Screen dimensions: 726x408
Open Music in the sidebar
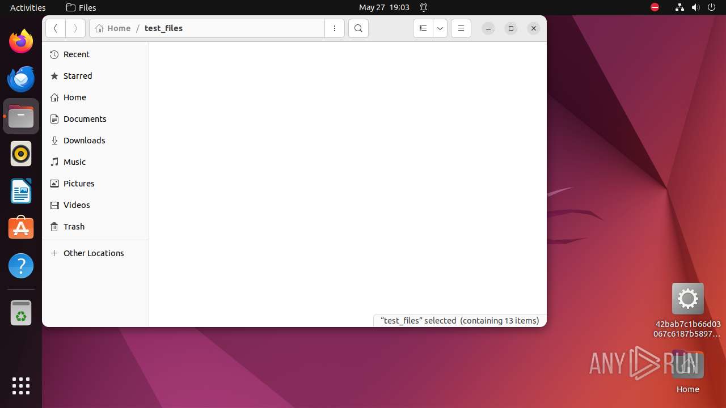[95, 162]
